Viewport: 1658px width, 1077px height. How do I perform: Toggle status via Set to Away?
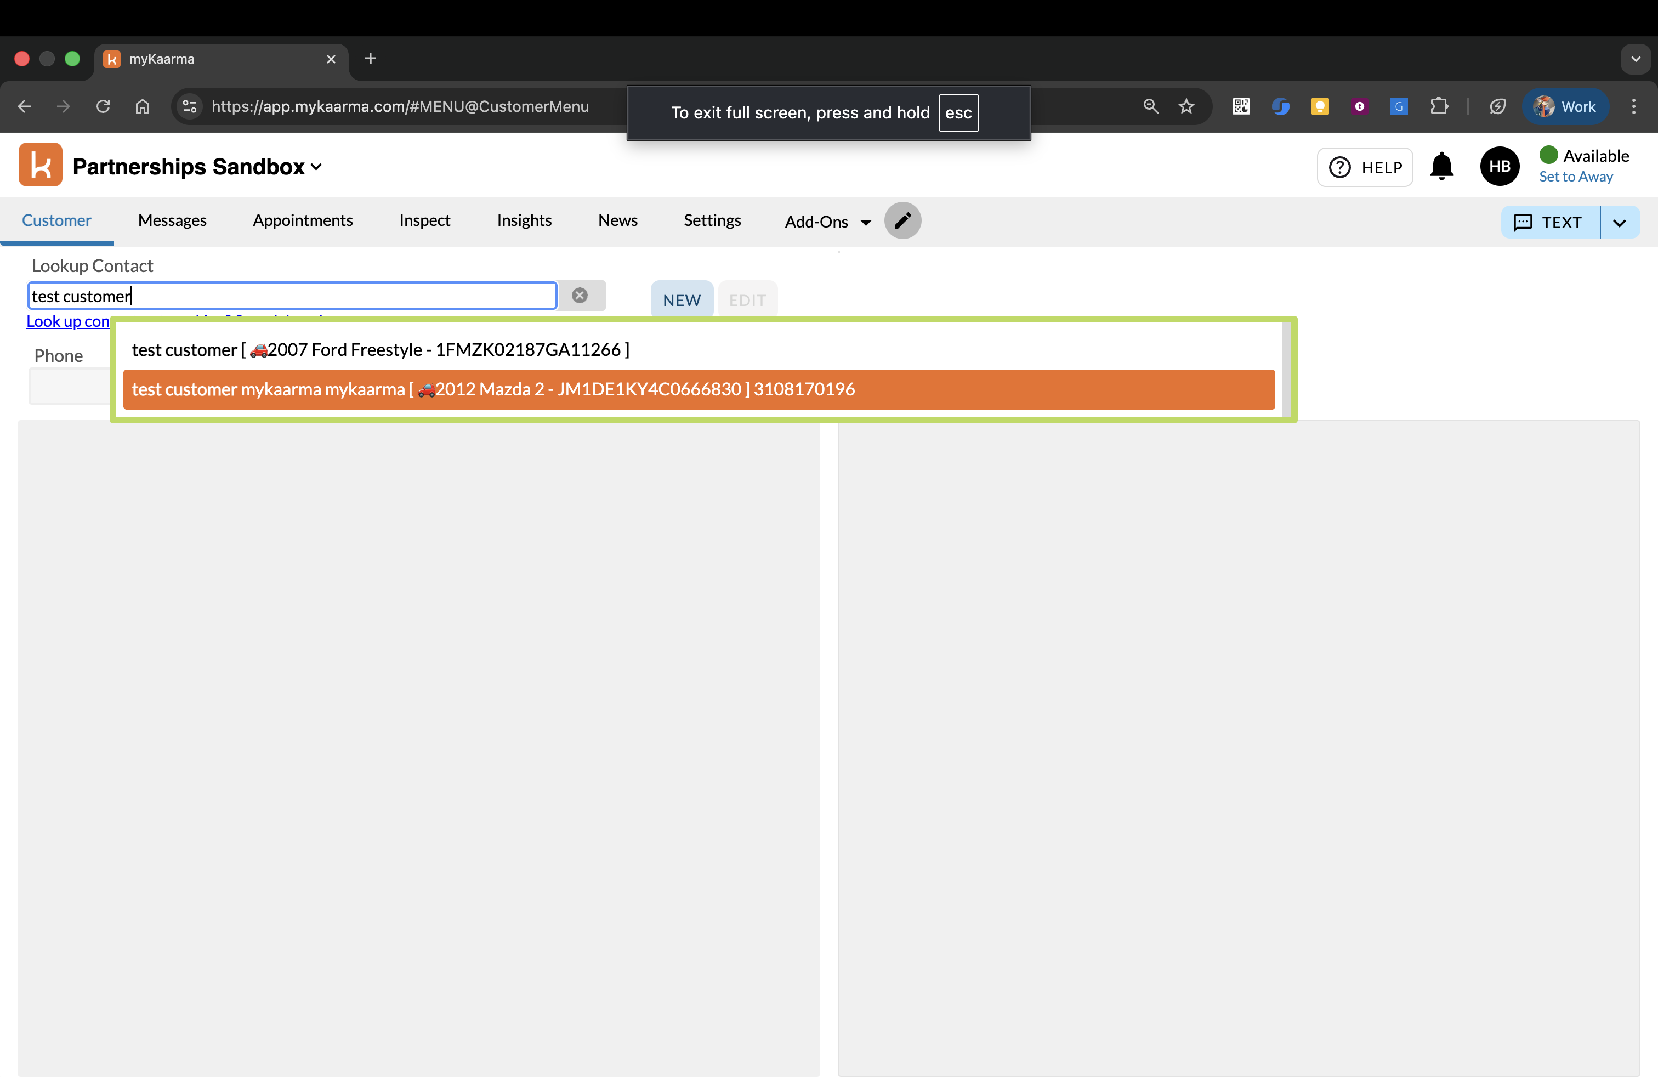point(1575,177)
